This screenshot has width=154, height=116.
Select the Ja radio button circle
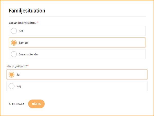pyautogui.click(x=12, y=74)
